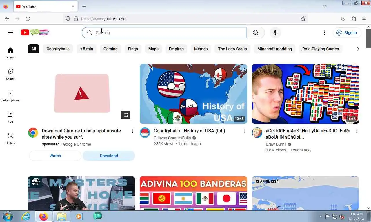Start voice search with microphone icon

275,33
